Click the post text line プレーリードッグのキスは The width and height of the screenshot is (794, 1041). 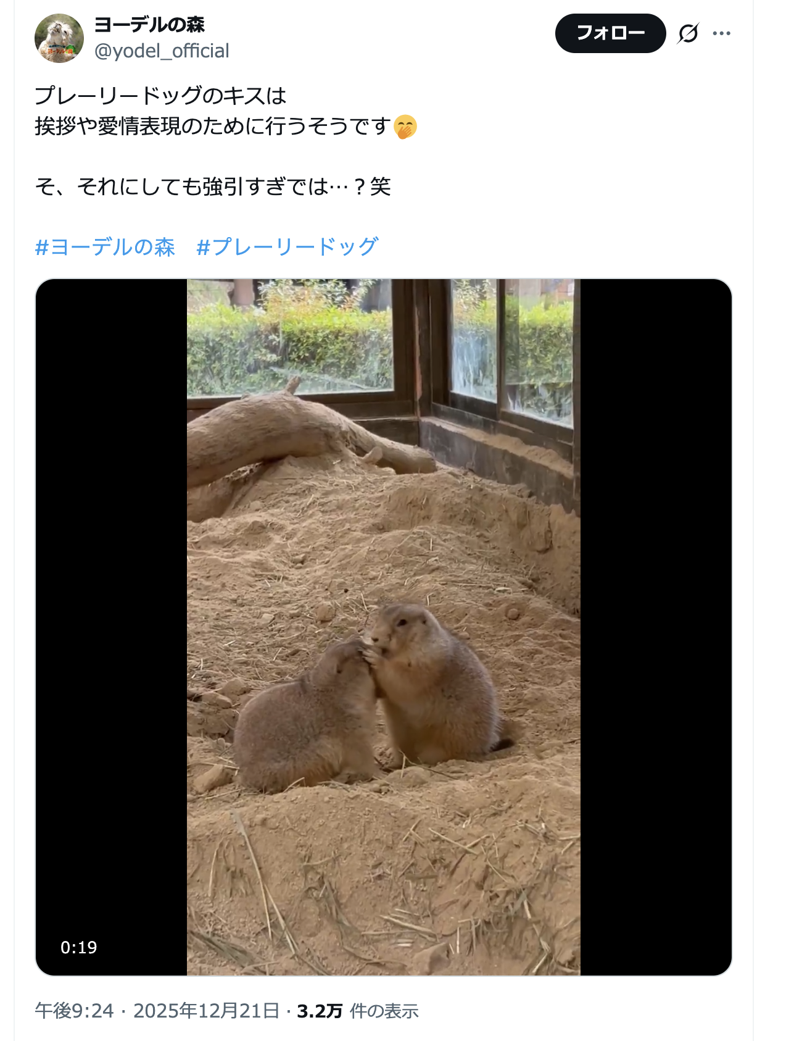(161, 96)
